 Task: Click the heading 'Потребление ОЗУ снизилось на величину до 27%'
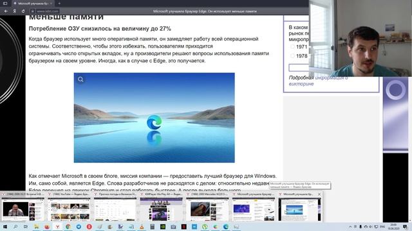pyautogui.click(x=100, y=28)
